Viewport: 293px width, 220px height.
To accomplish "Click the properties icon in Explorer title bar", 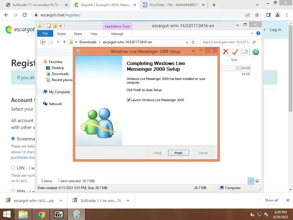I will (49, 25).
